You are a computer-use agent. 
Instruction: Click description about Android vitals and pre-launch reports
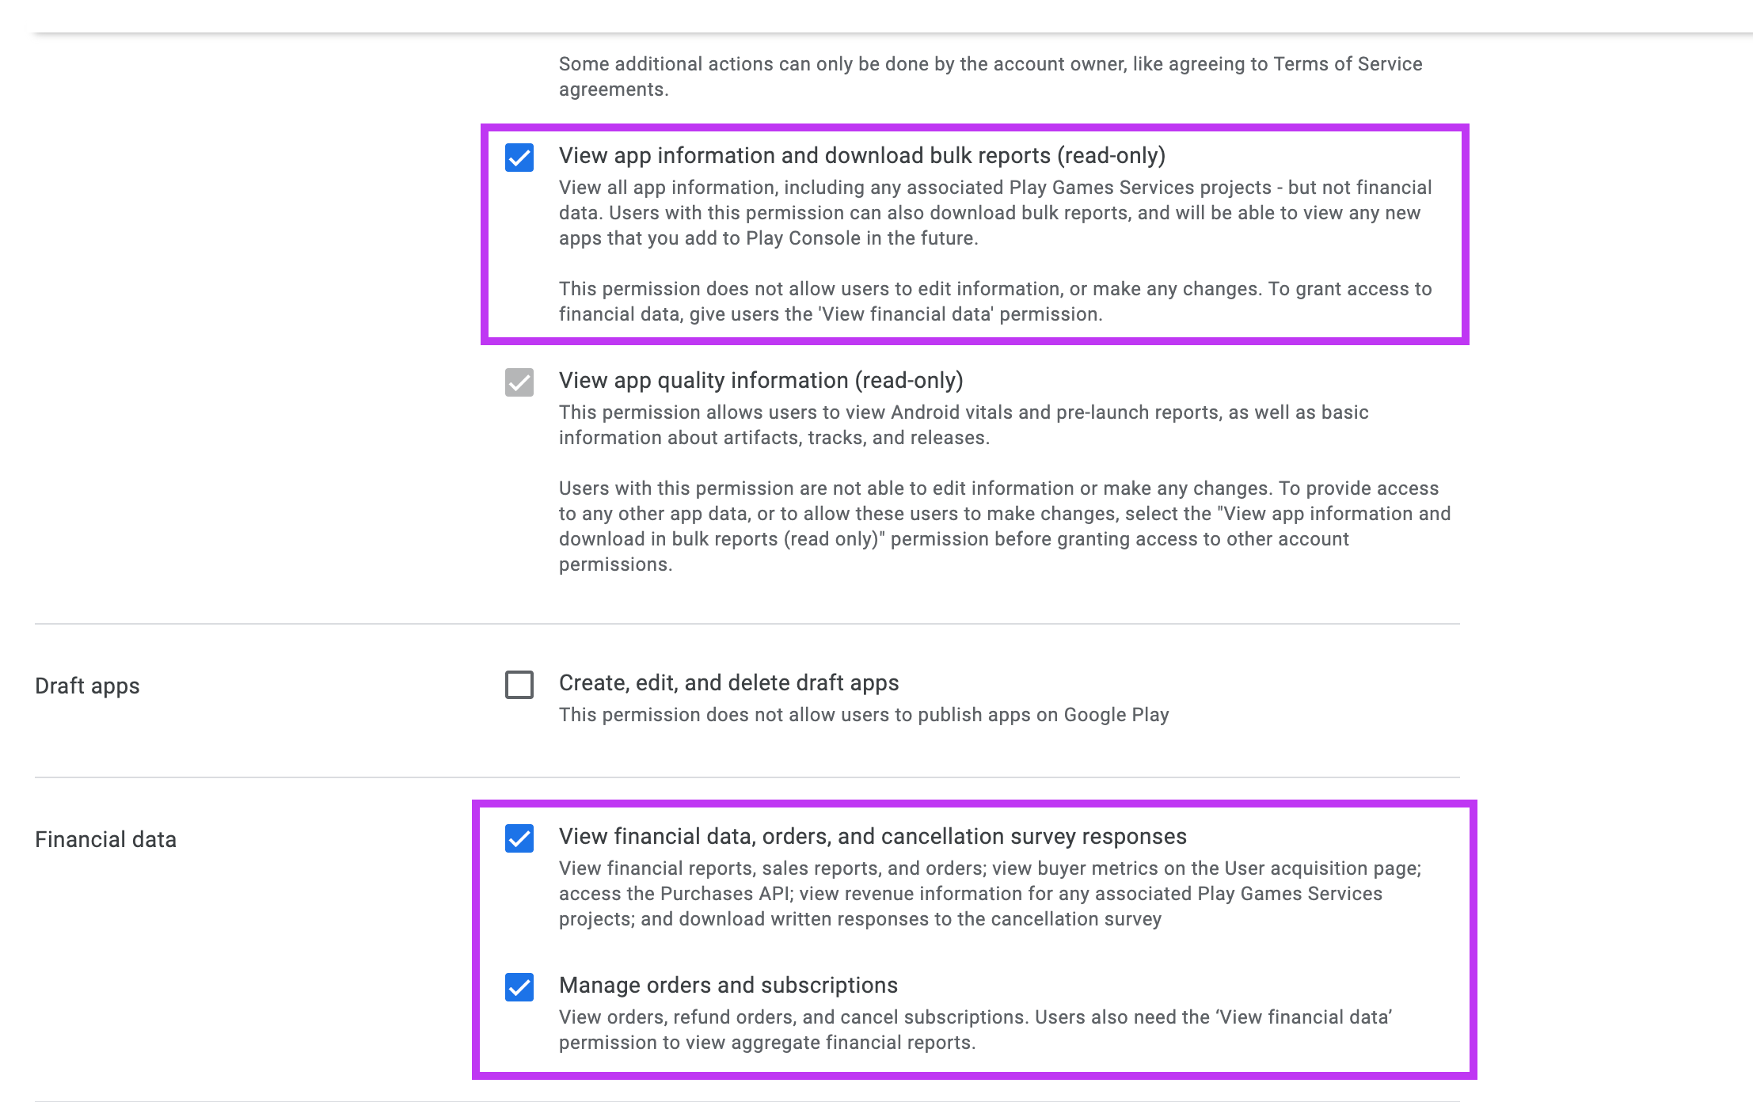point(963,425)
